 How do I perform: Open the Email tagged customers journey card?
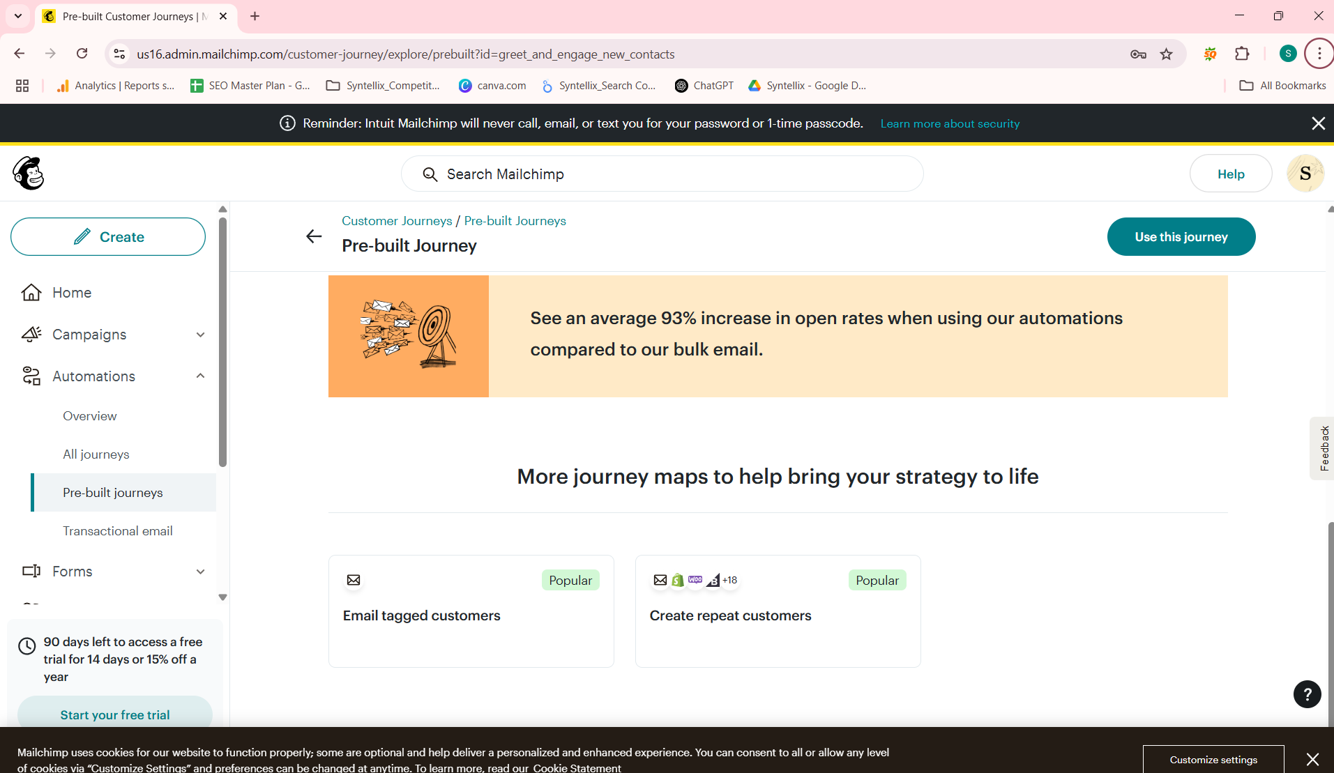pos(471,611)
